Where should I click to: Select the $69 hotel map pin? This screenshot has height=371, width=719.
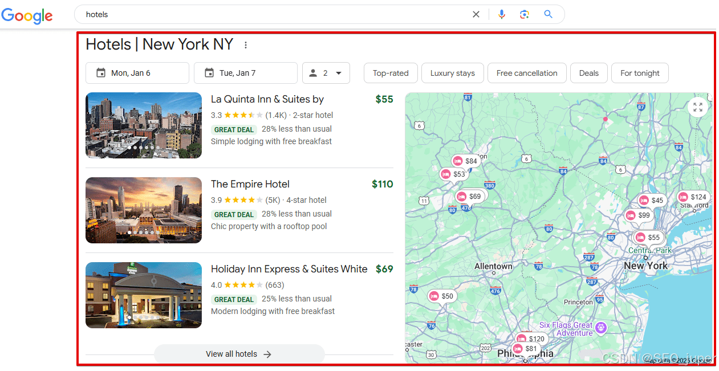[x=469, y=197]
